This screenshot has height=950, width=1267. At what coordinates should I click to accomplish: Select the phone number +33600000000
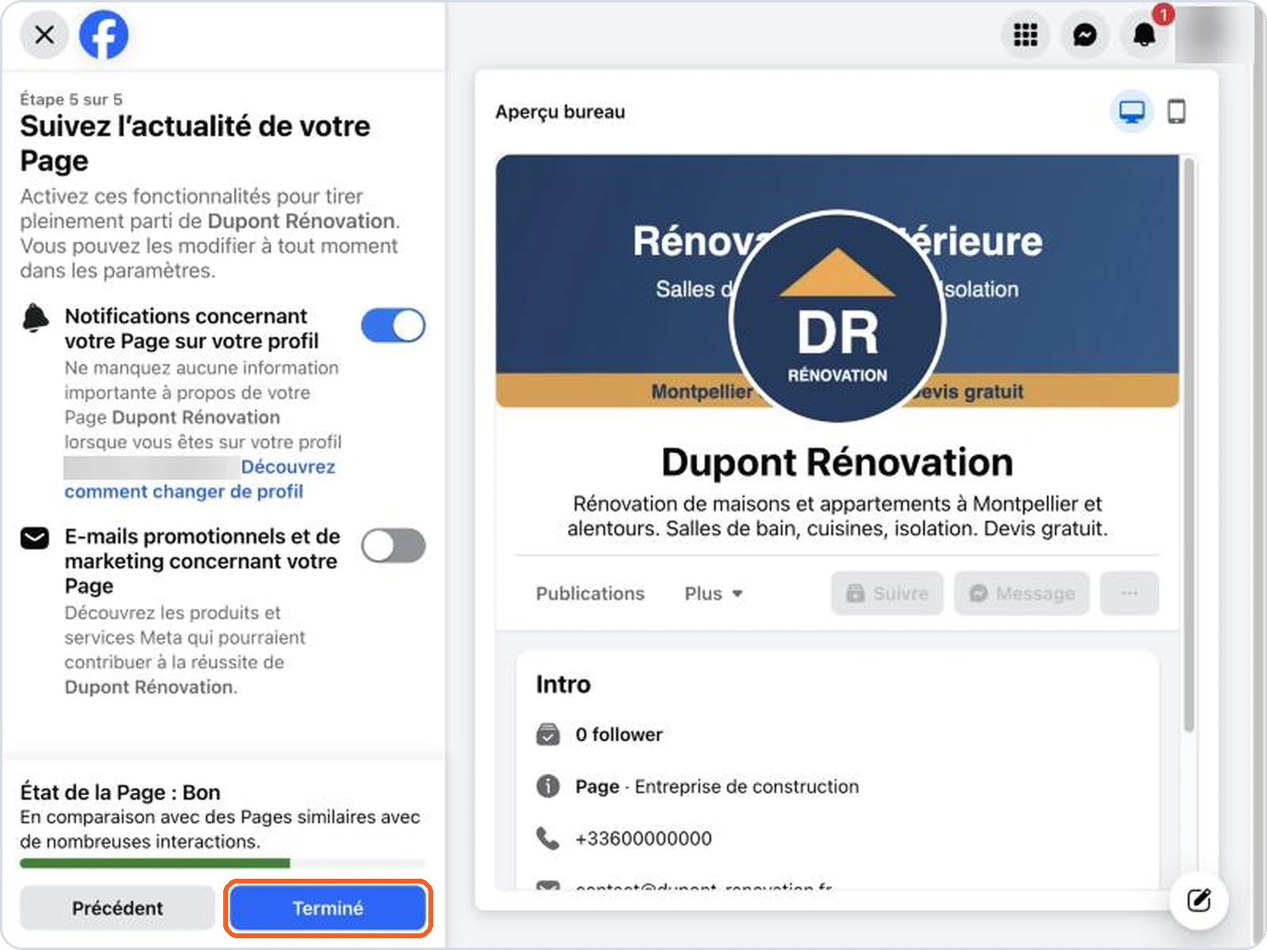pyautogui.click(x=643, y=838)
